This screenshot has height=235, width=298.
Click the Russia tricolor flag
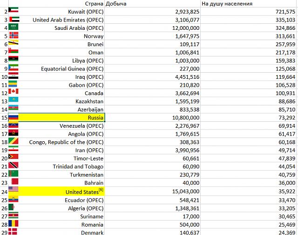coord(14,117)
